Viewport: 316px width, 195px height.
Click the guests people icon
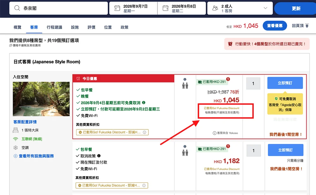[215, 8]
